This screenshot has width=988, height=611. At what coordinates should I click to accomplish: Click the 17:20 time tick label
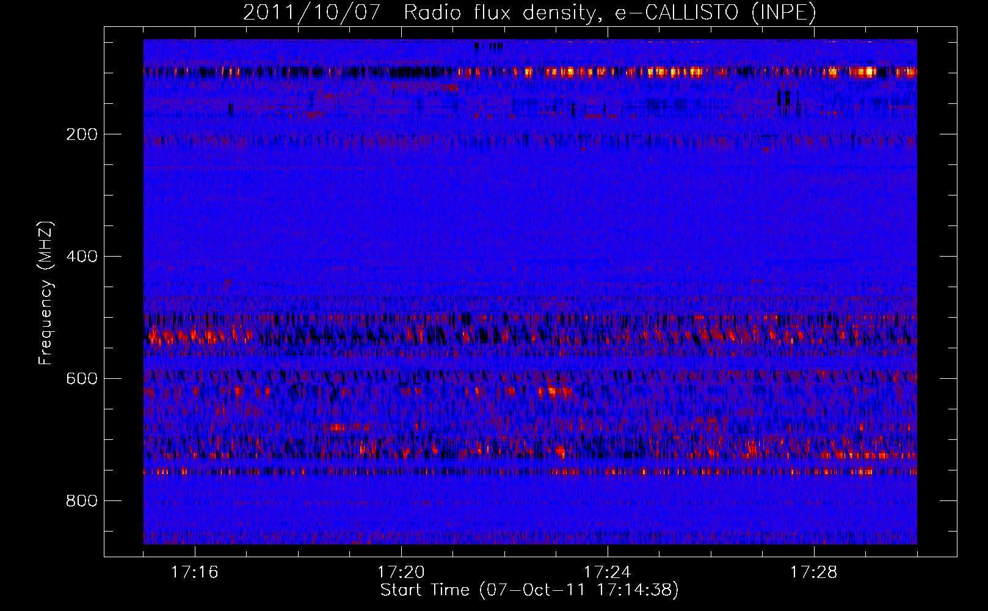[401, 573]
